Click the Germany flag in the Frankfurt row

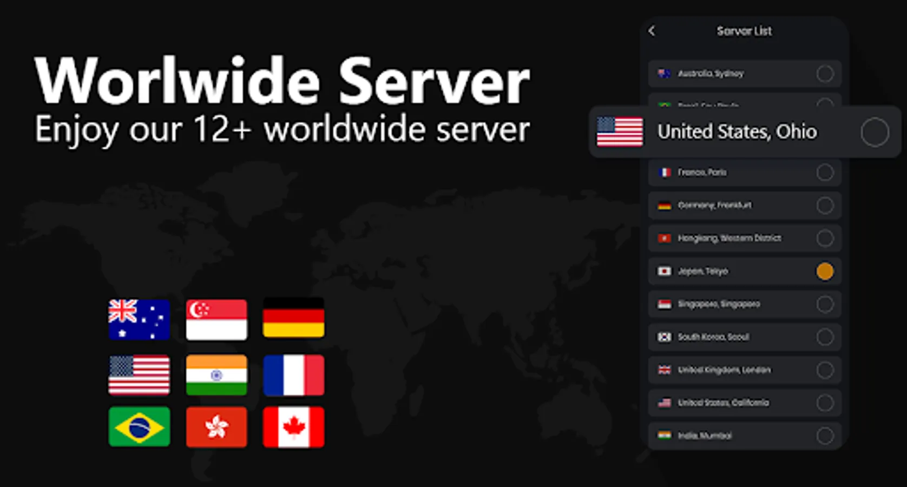pyautogui.click(x=664, y=205)
